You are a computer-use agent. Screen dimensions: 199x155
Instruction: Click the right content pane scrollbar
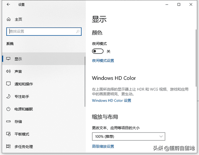[x=196, y=58]
